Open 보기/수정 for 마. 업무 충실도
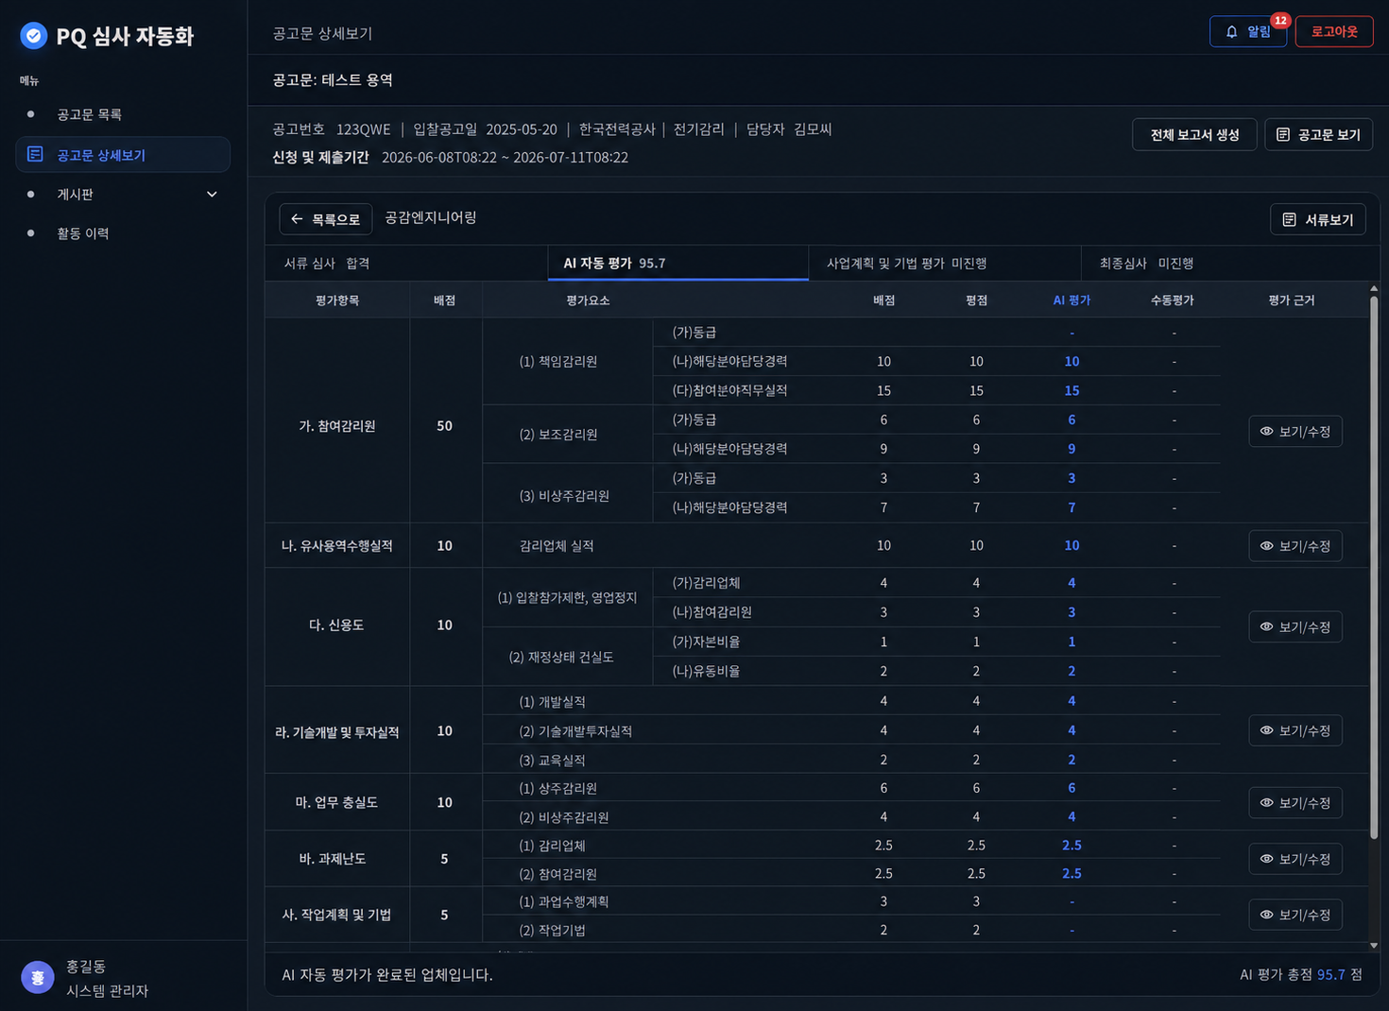The image size is (1389, 1011). coord(1295,803)
